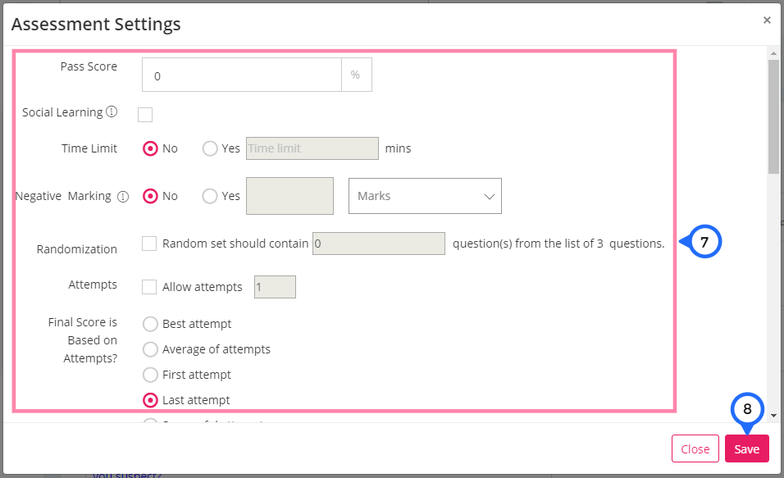Click the Pass Score input field
Viewport: 784px width, 478px height.
pyautogui.click(x=241, y=75)
